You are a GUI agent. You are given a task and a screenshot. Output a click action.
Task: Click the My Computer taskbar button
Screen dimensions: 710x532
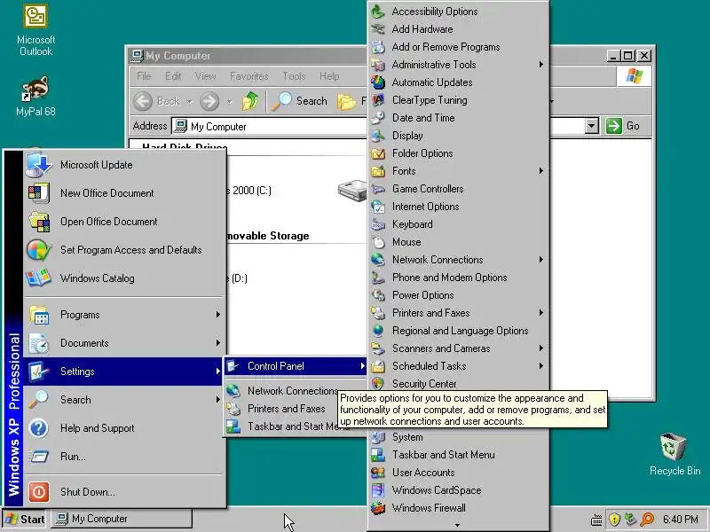click(x=122, y=519)
